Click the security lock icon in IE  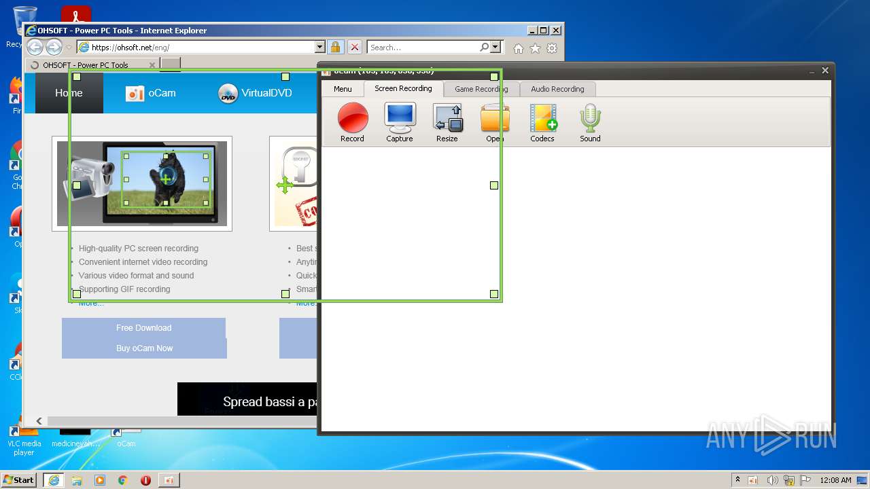tap(335, 48)
